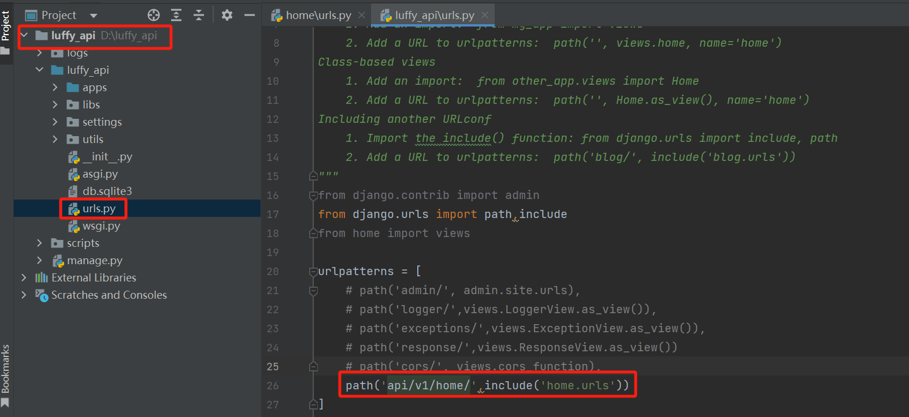909x417 pixels.
Task: Expand the utils folder
Action: [x=55, y=139]
